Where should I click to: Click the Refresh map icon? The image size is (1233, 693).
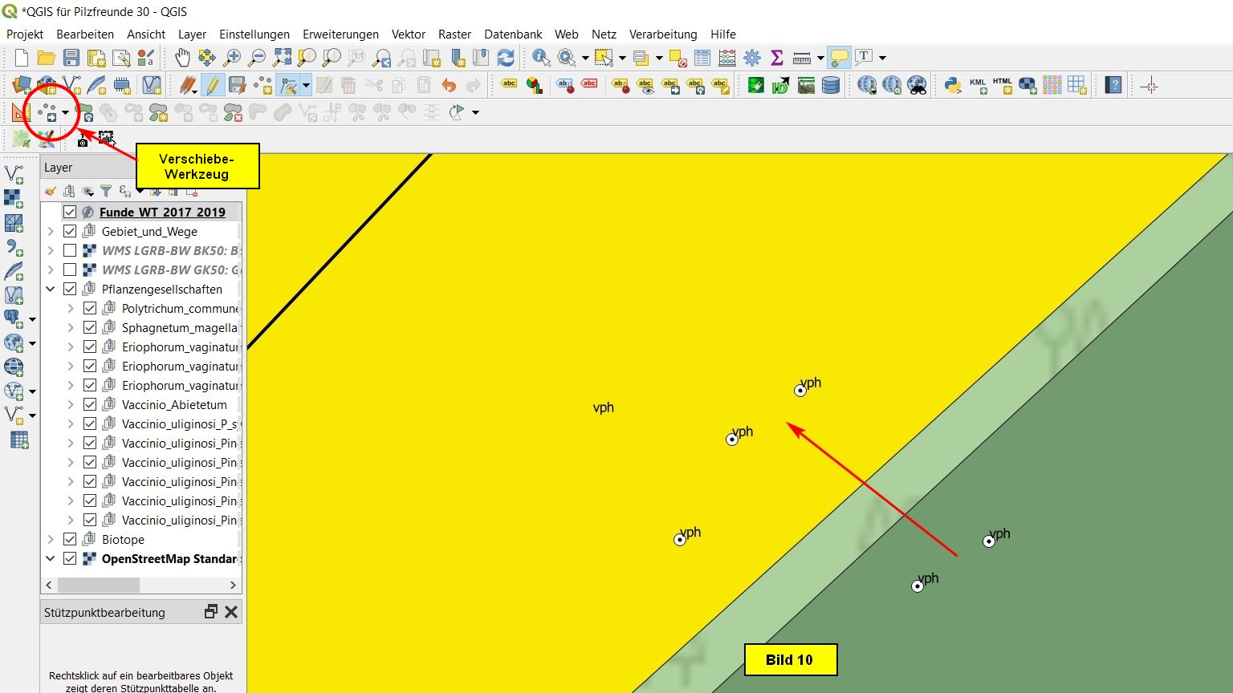coord(506,58)
